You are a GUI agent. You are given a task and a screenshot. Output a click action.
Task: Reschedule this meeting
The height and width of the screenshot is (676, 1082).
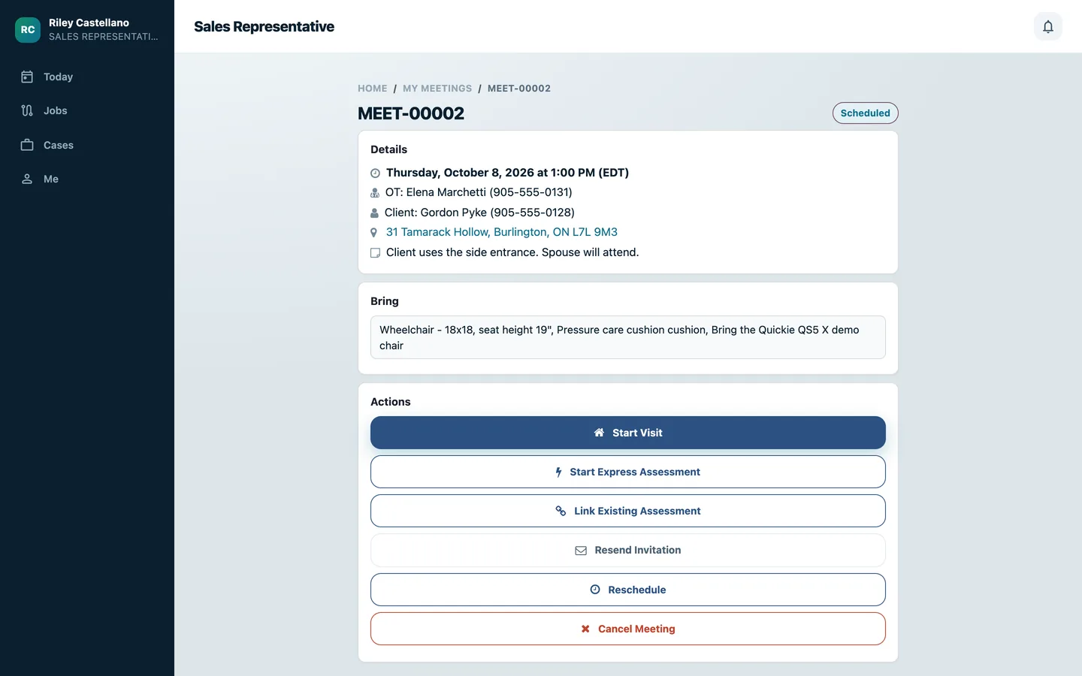pyautogui.click(x=627, y=590)
